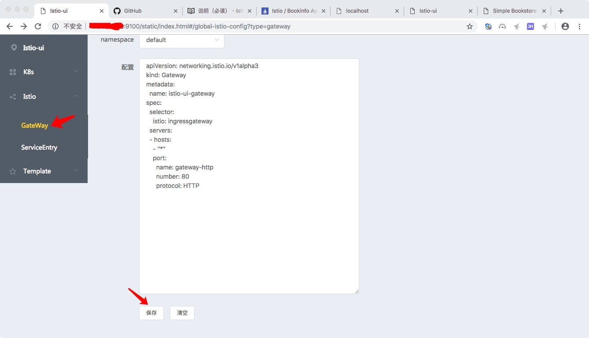The height and width of the screenshot is (338, 589).
Task: Click the 清空 clear button
Action: click(x=182, y=313)
